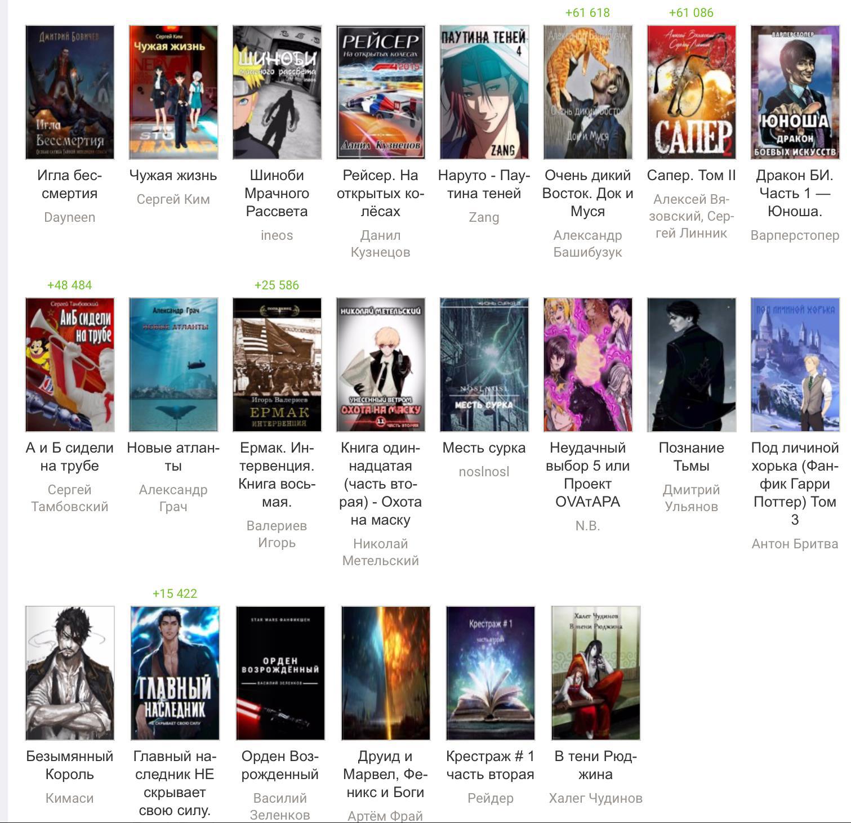This screenshot has height=823, width=851.
Task: Click the green '+61 618' counter
Action: tap(588, 12)
